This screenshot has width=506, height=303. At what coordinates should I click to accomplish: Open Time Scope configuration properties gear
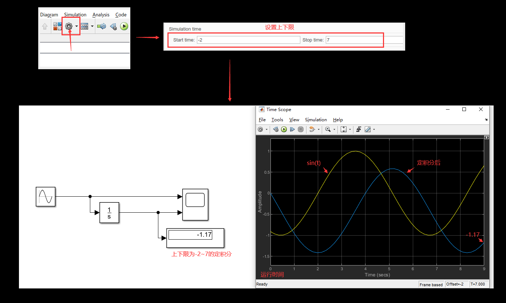coord(260,129)
